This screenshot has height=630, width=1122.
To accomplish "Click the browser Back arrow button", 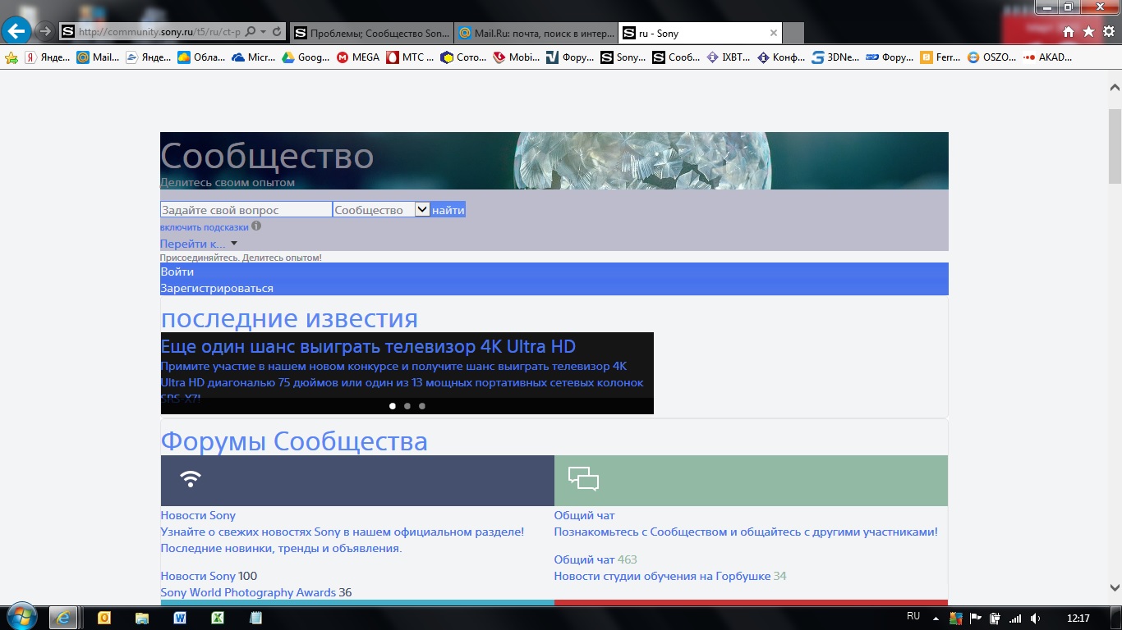I will [x=16, y=32].
